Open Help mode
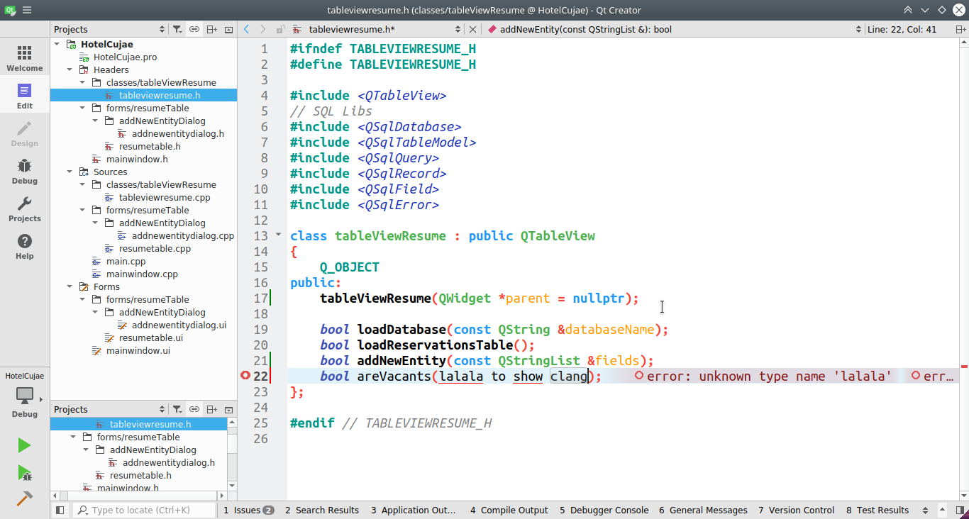Viewport: 969px width, 519px height. 25,246
